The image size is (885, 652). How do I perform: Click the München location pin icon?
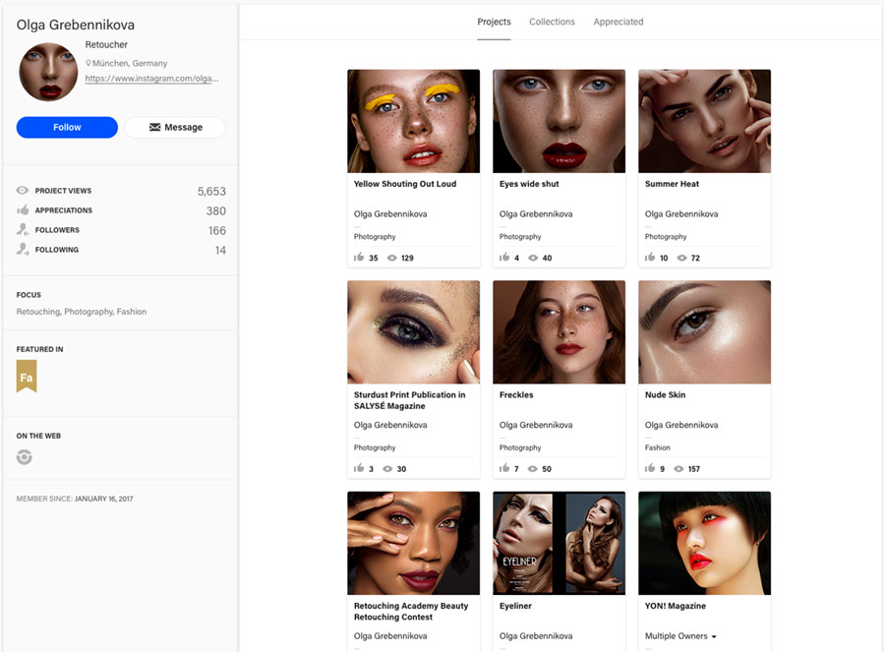pos(88,63)
